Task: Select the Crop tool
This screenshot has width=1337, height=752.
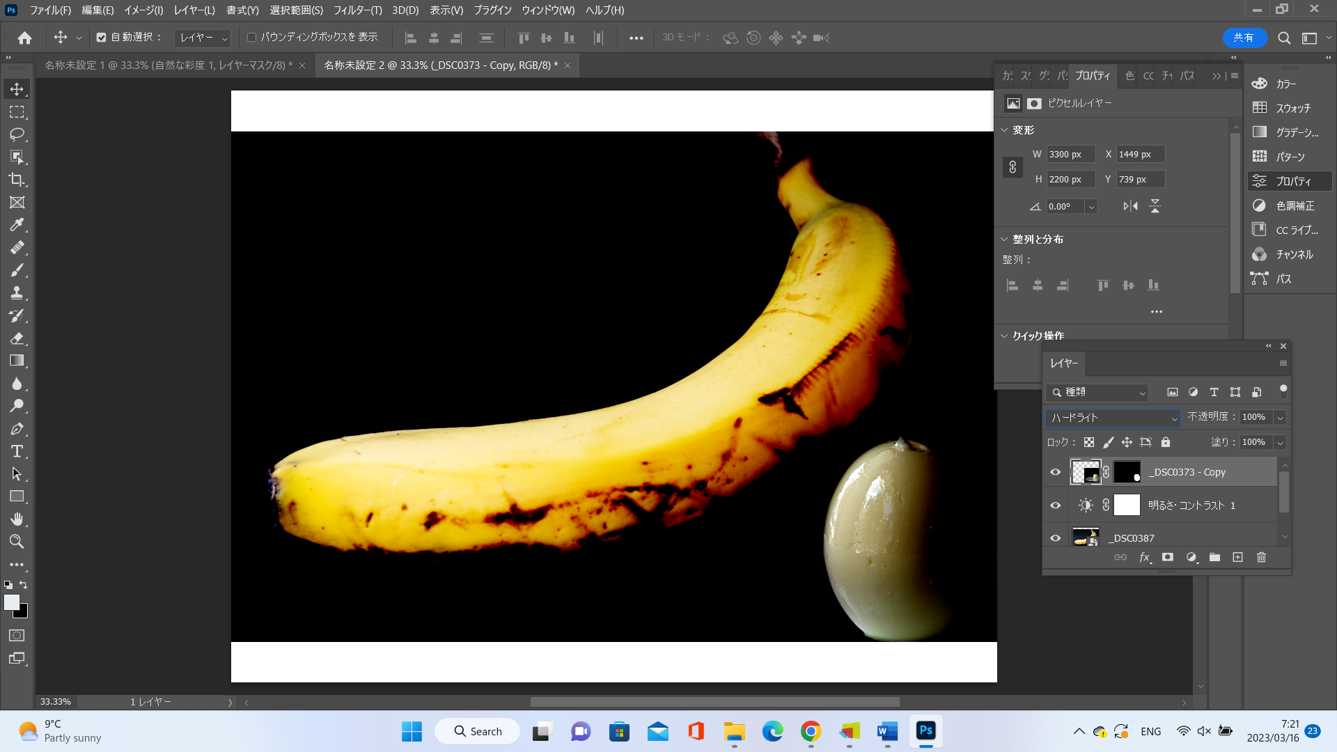Action: point(17,180)
